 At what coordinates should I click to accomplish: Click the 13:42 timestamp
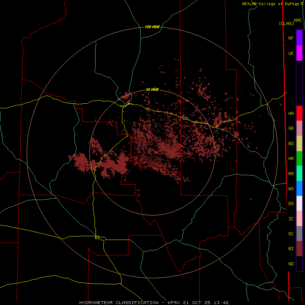(222, 303)
